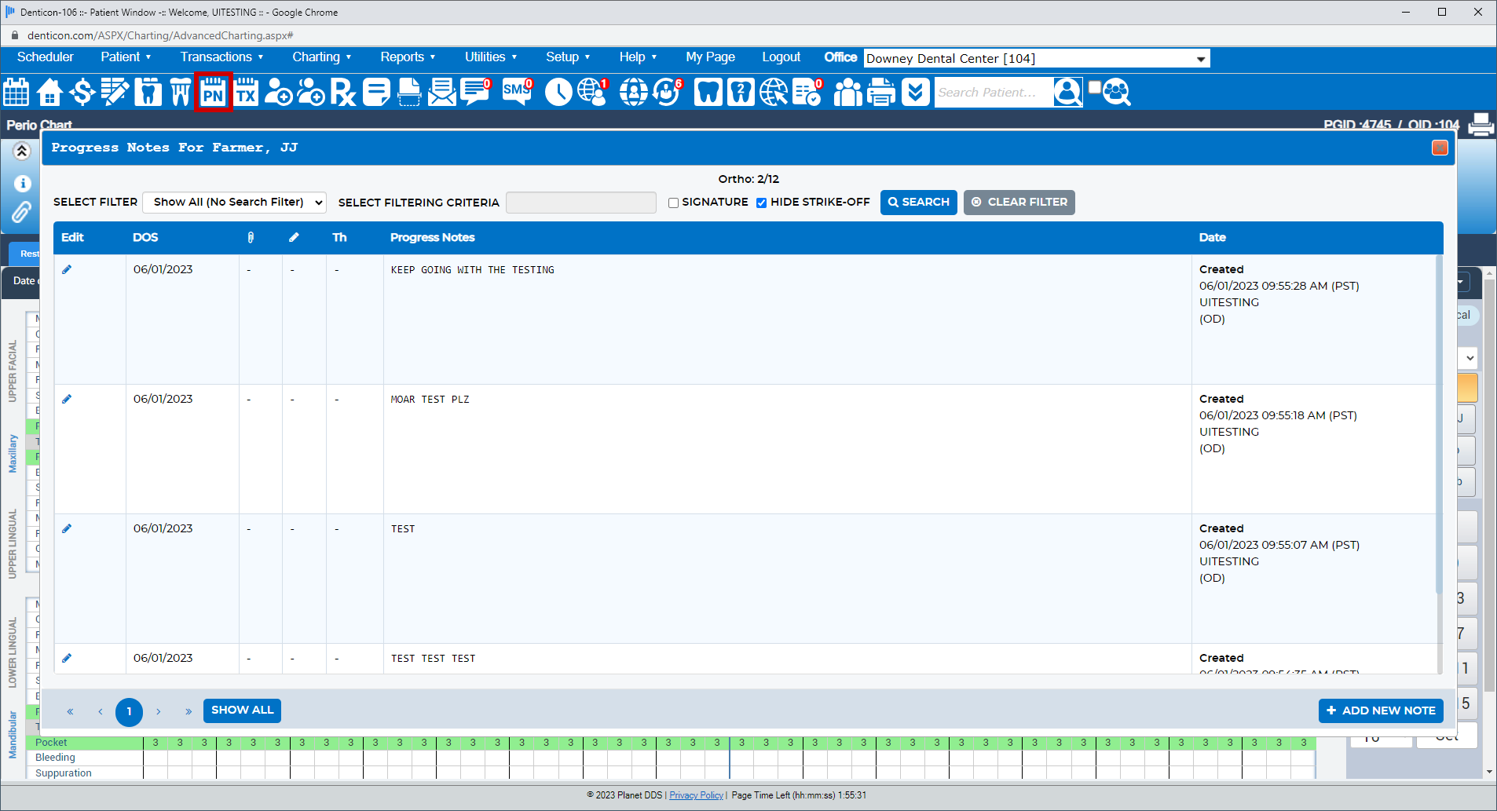Image resolution: width=1497 pixels, height=811 pixels.
Task: Open the clock icon in toolbar
Action: pyautogui.click(x=558, y=92)
